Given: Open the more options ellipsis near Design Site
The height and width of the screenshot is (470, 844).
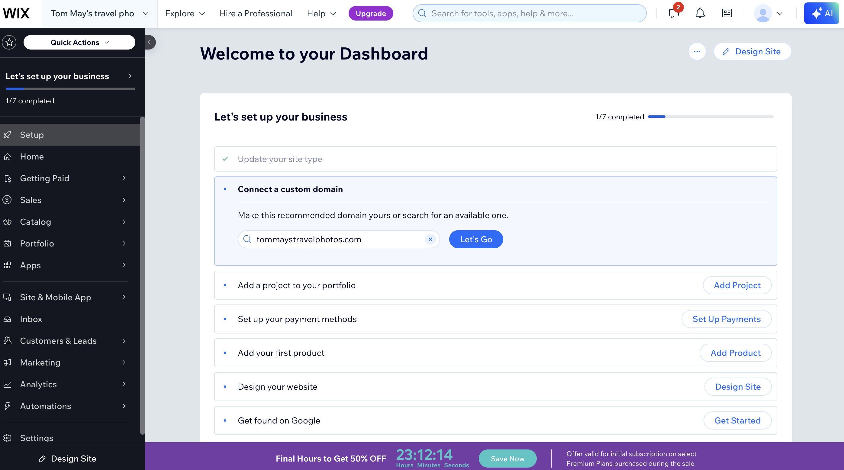Looking at the screenshot, I should [x=697, y=51].
